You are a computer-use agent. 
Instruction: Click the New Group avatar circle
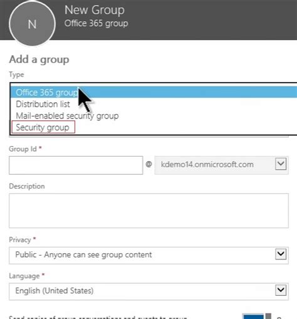point(32,24)
